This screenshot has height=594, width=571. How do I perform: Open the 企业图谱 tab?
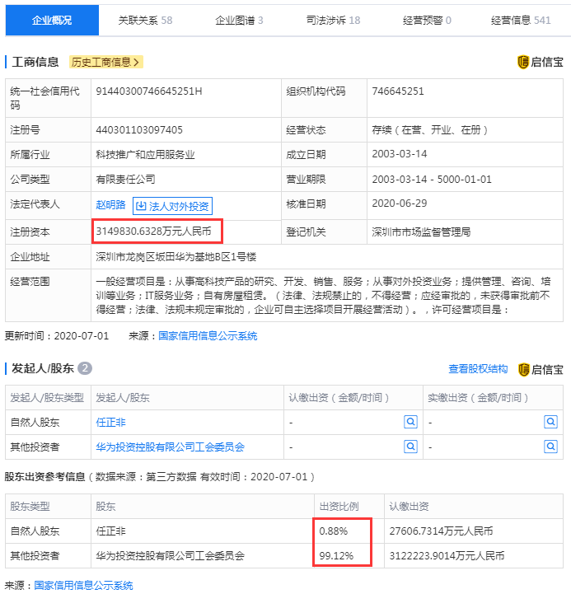point(239,20)
